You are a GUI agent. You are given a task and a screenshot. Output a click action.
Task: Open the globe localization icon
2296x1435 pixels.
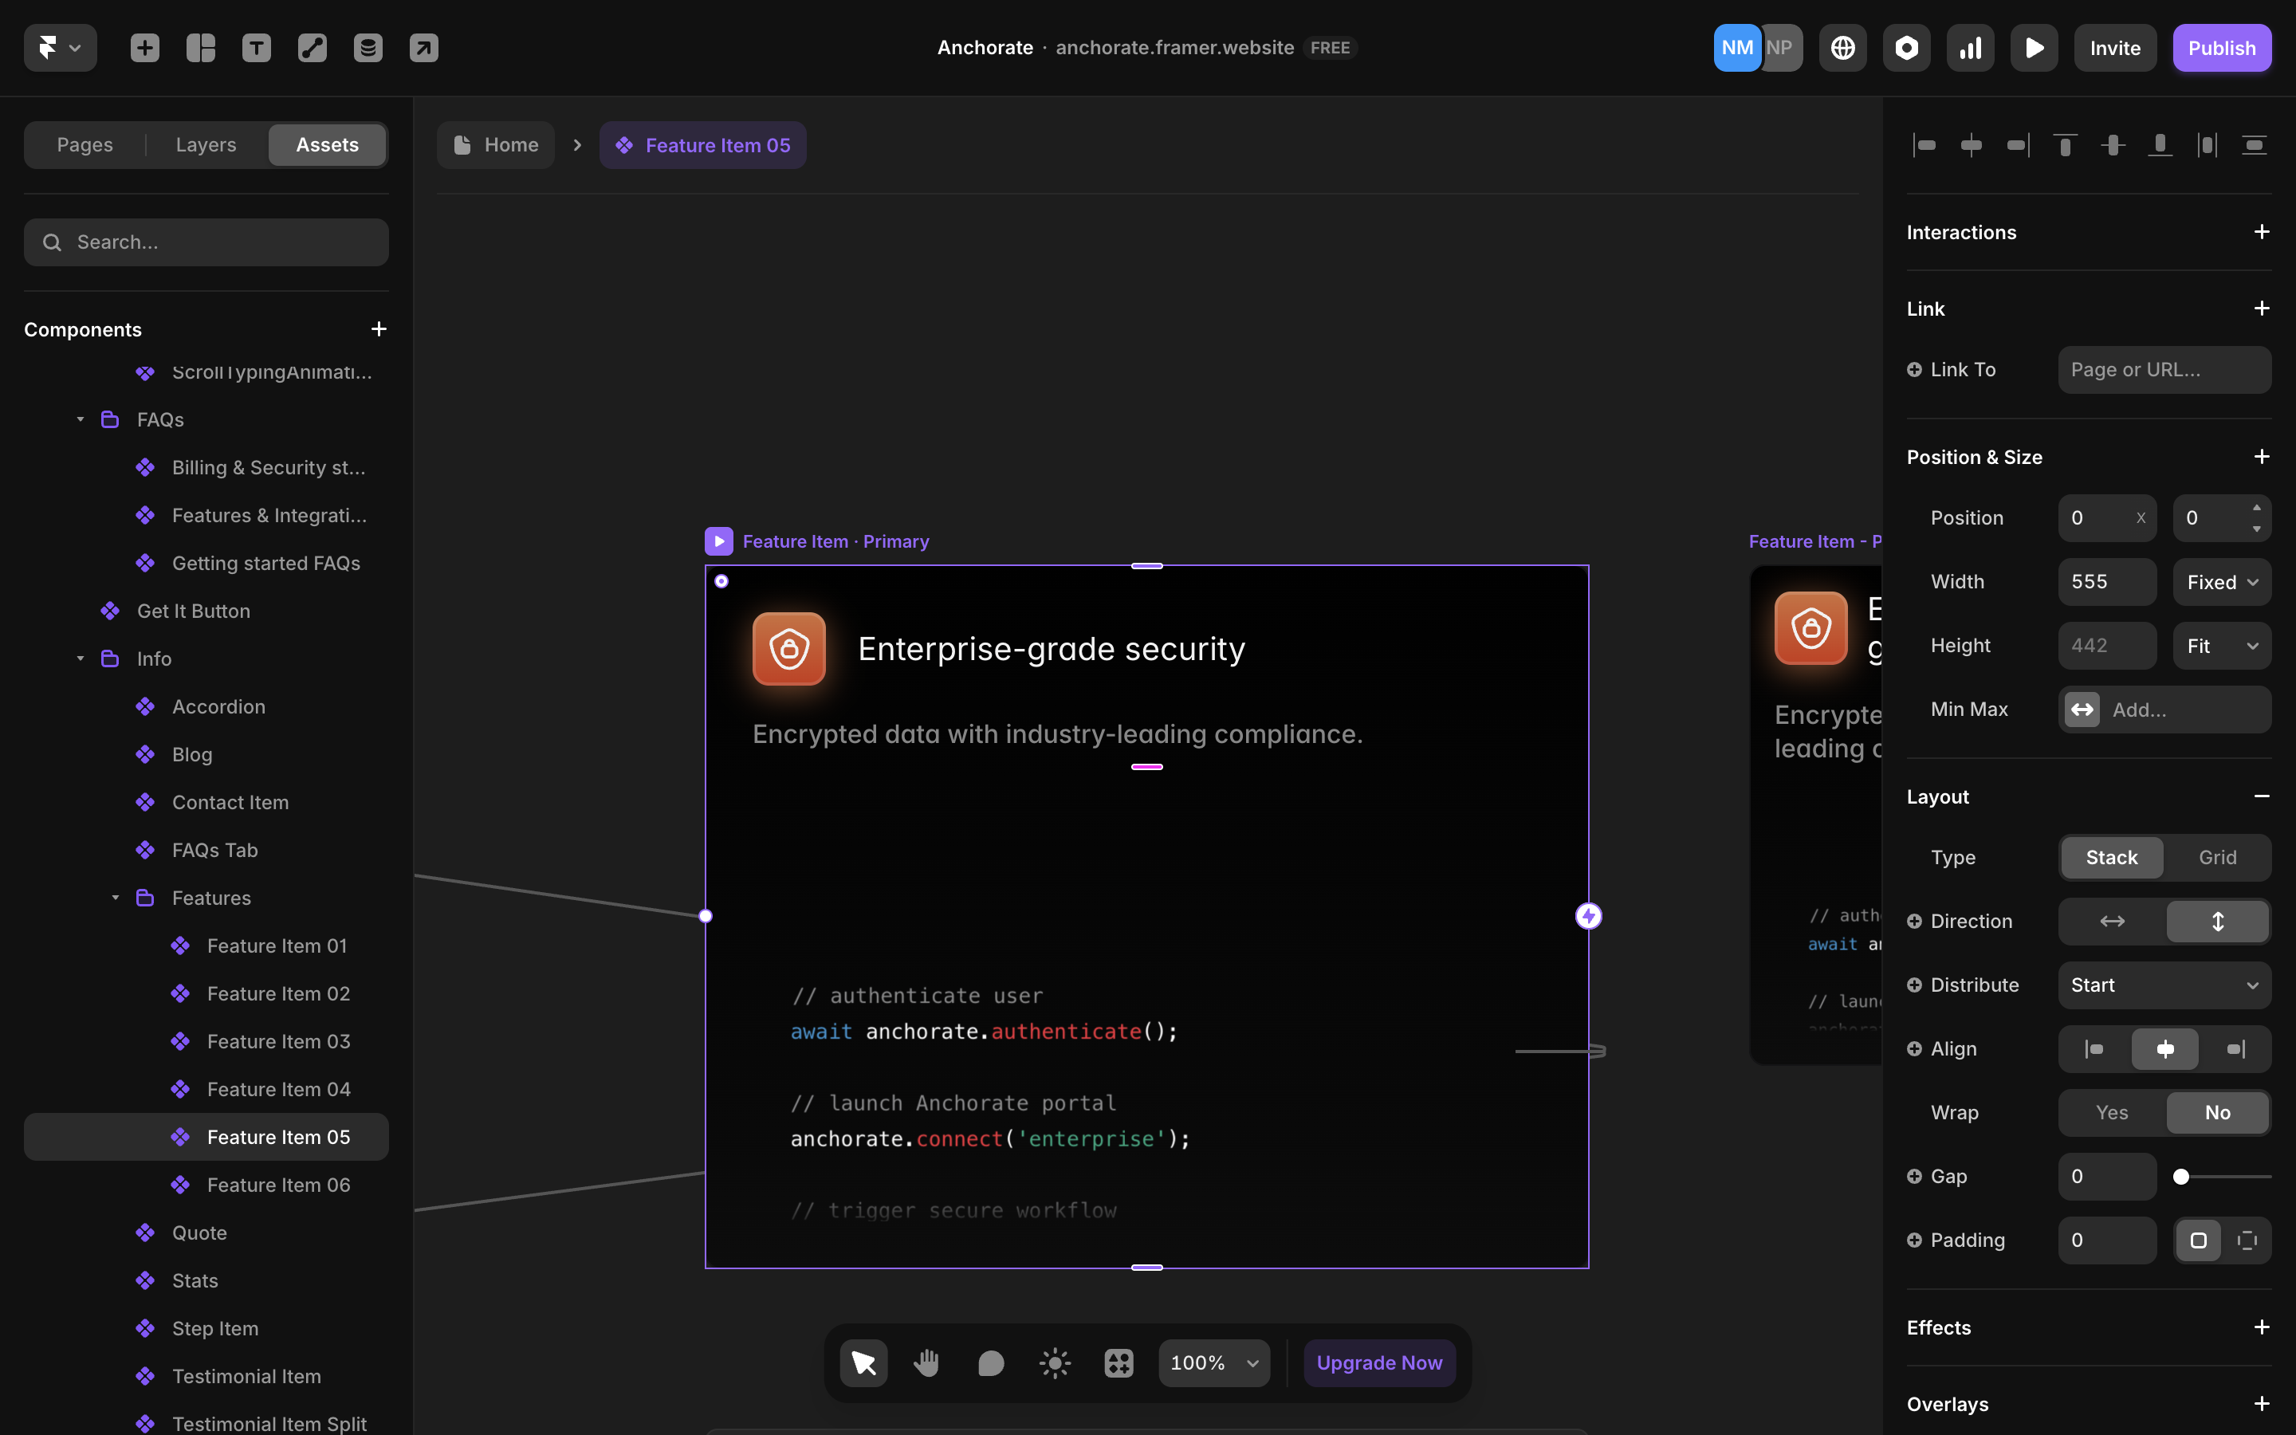1842,48
